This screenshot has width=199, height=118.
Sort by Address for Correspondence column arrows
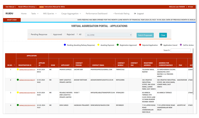[x=175, y=65]
